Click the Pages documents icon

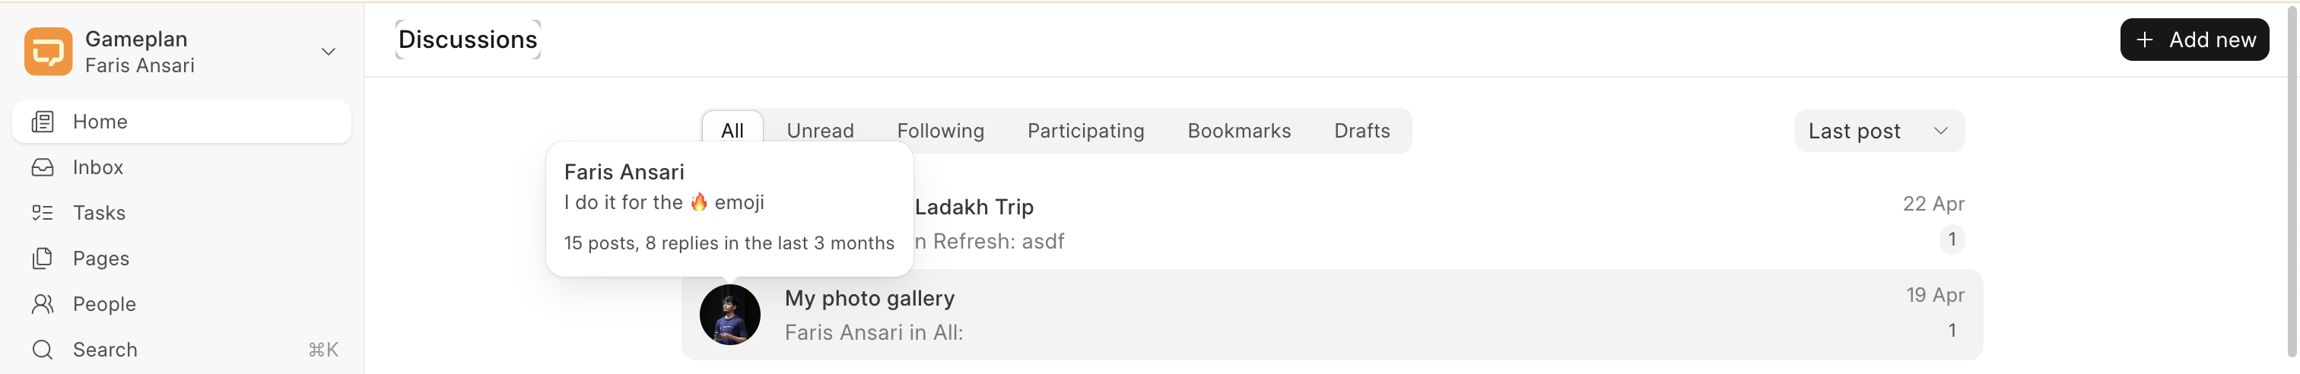point(43,259)
